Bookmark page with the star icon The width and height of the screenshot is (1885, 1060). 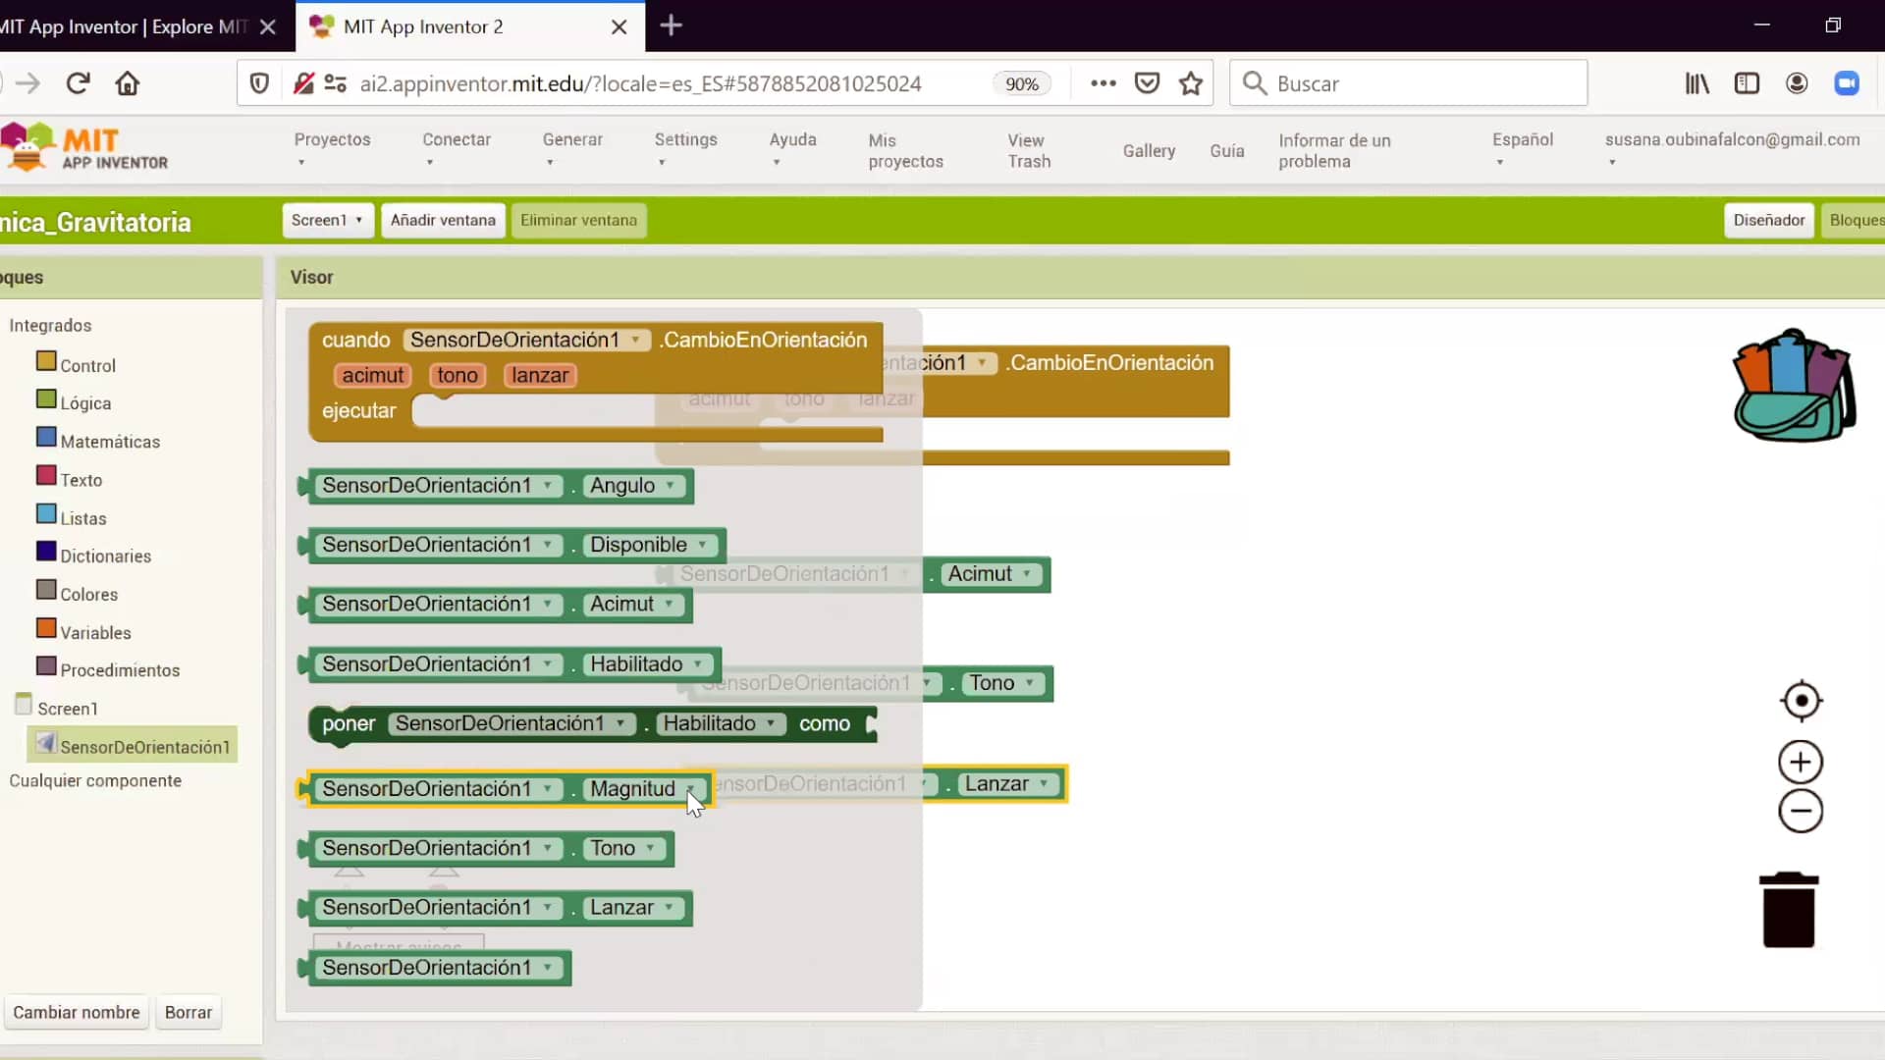click(x=1191, y=83)
